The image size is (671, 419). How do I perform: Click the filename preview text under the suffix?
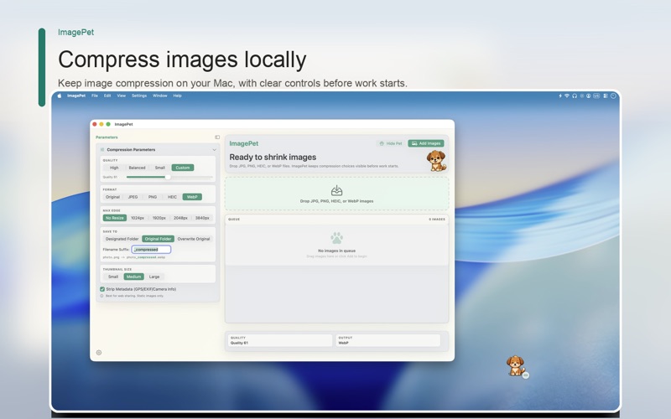click(134, 257)
